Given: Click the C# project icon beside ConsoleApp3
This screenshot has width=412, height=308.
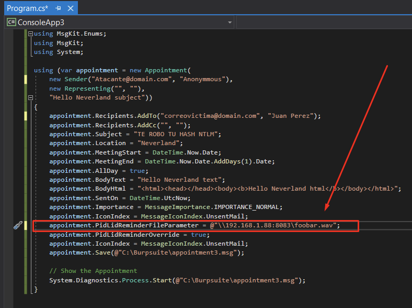Looking at the screenshot, I should click(12, 22).
